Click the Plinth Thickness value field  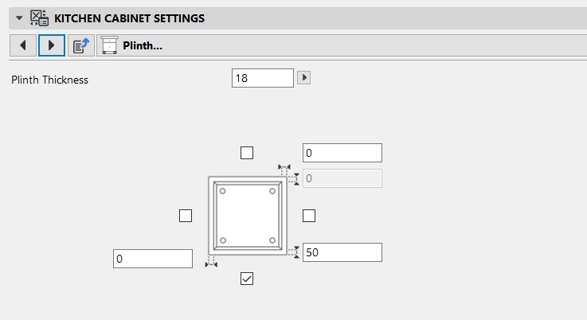(263, 78)
